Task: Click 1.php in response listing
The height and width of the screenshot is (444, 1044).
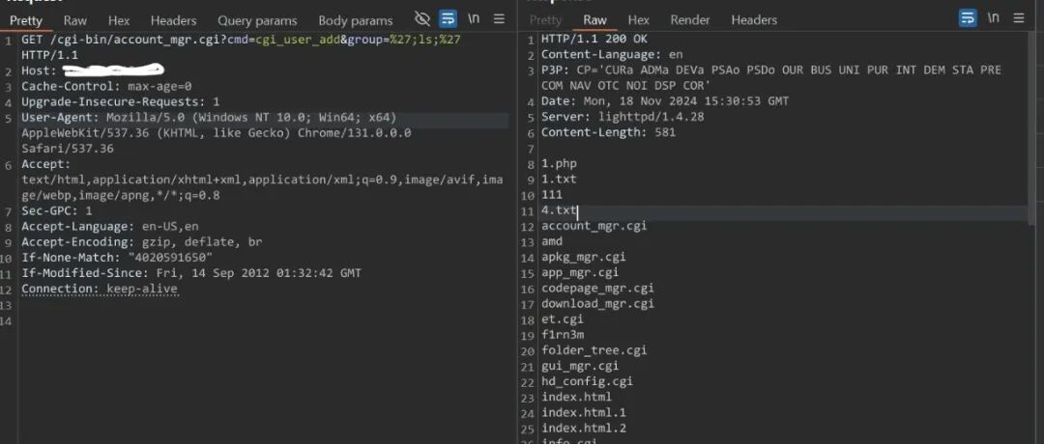Action: tap(559, 163)
